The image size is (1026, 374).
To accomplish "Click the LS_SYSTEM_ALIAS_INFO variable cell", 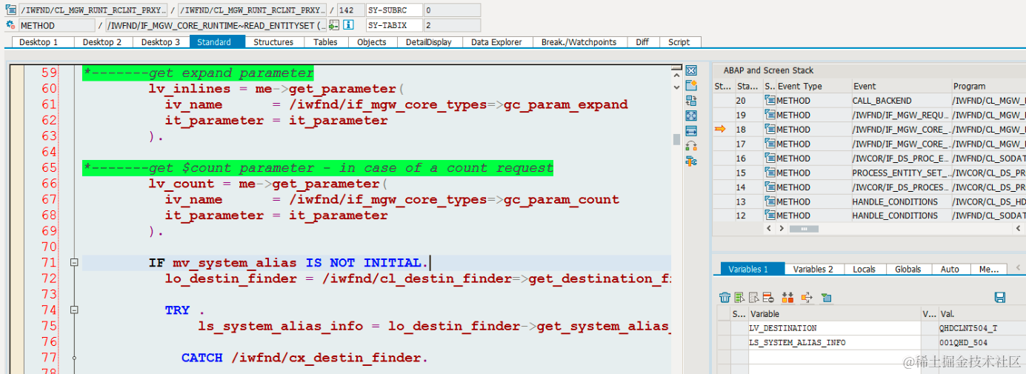I will pos(834,343).
